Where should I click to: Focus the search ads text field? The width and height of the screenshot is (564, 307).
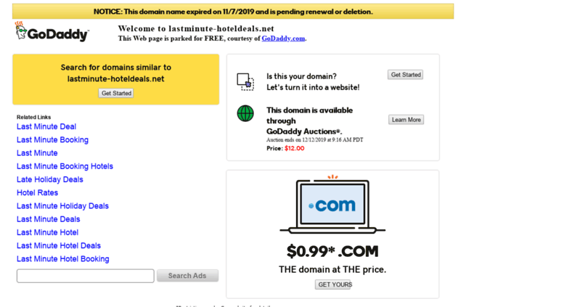tap(85, 276)
